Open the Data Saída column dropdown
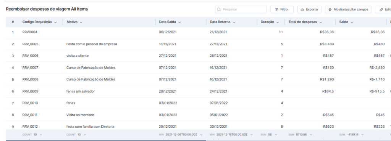Screen dimensions: 391x141 coord(179,22)
